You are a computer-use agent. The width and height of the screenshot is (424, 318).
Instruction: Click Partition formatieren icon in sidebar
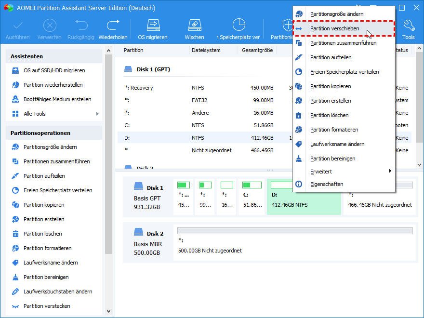pos(15,248)
